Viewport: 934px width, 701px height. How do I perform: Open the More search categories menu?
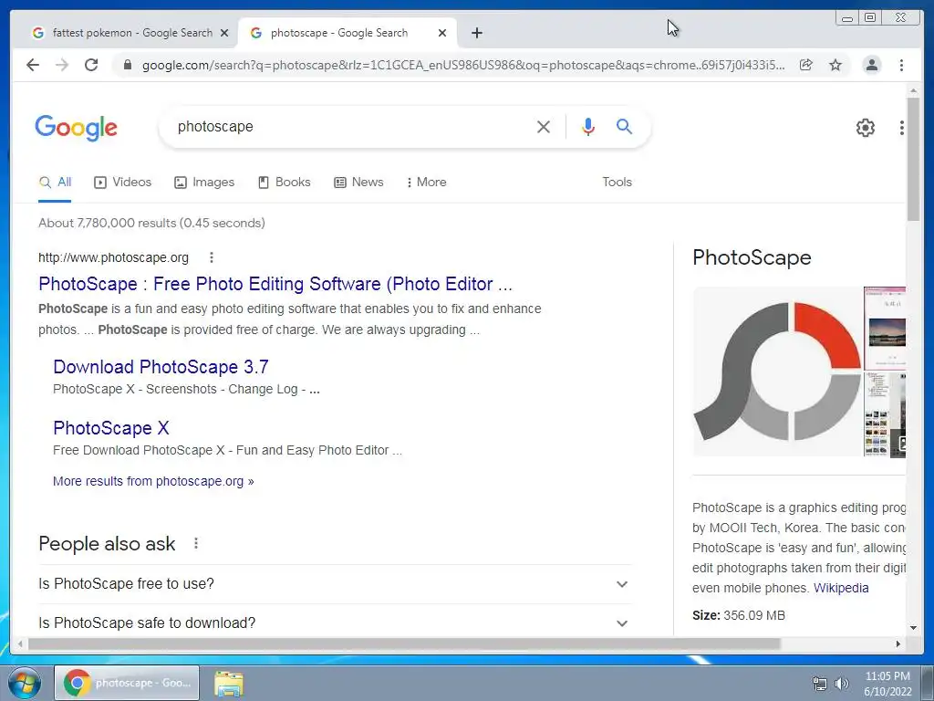tap(427, 183)
